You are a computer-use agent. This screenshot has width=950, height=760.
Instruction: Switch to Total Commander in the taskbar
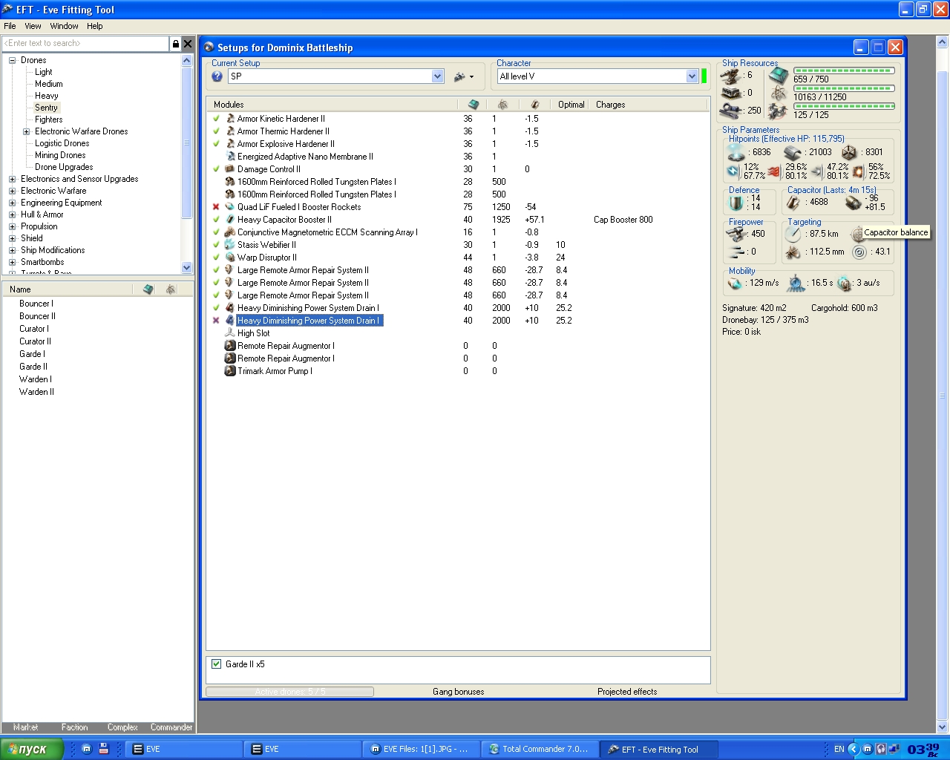(x=540, y=749)
